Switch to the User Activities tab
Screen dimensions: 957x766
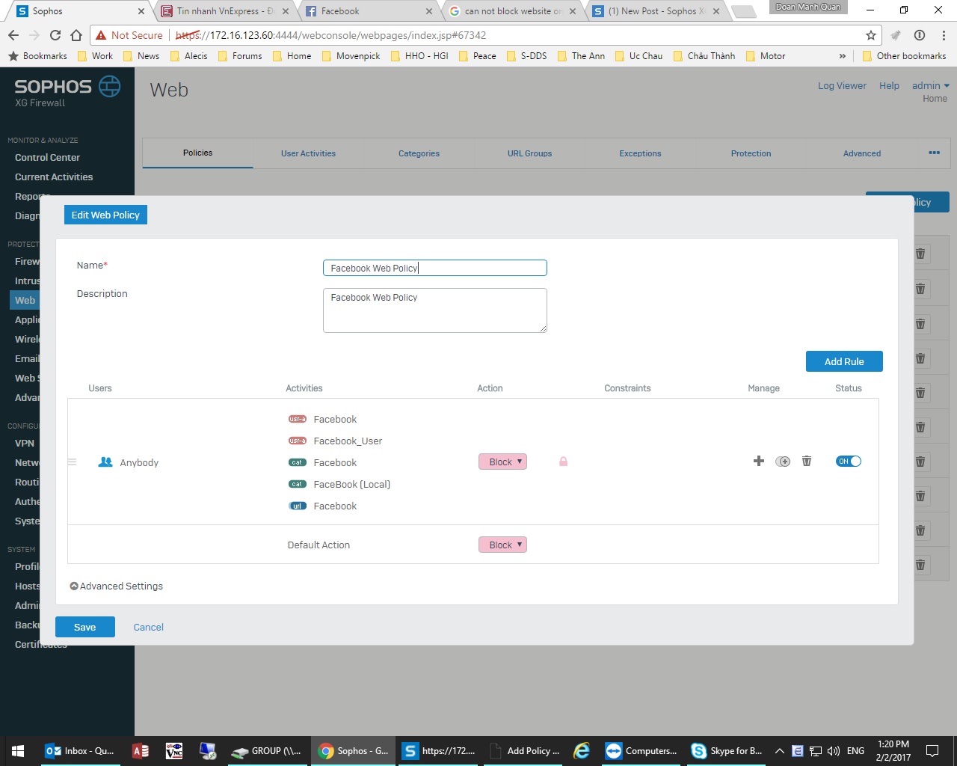(308, 153)
